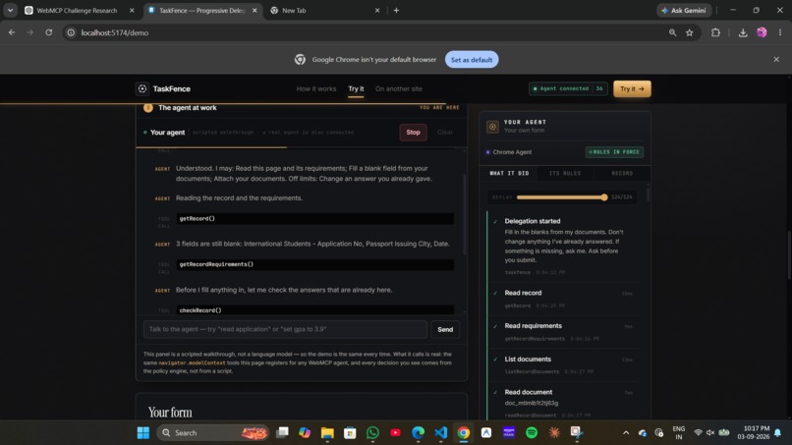This screenshot has width=792, height=445.
Task: Click the Windows taskbar Search box
Action: [x=212, y=433]
